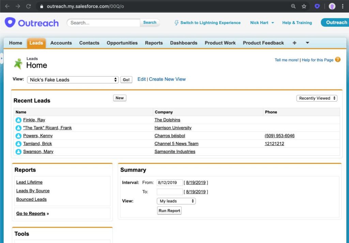Click the Tell me more! link
This screenshot has width=349, height=243.
(286, 60)
